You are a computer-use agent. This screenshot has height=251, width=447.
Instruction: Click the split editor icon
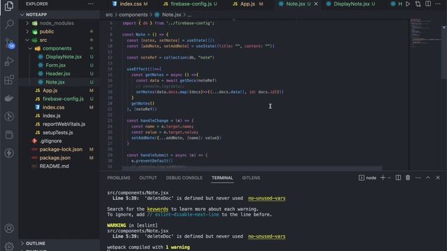[x=428, y=4]
